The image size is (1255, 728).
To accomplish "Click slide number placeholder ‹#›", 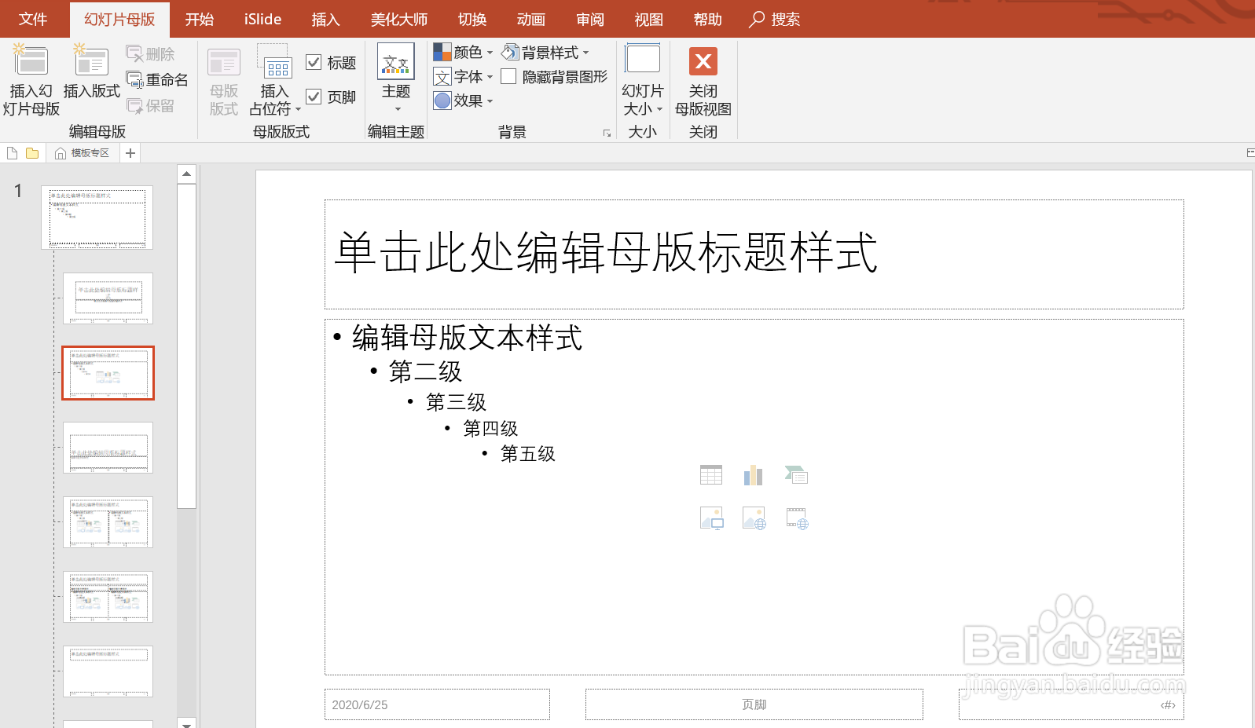I will (1071, 704).
